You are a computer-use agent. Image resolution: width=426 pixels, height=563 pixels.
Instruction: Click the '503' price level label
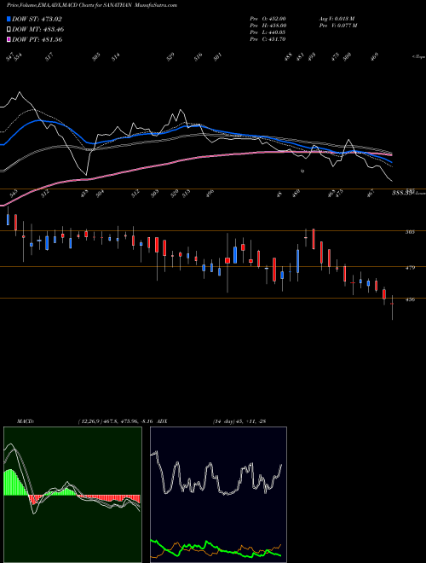coord(410,232)
